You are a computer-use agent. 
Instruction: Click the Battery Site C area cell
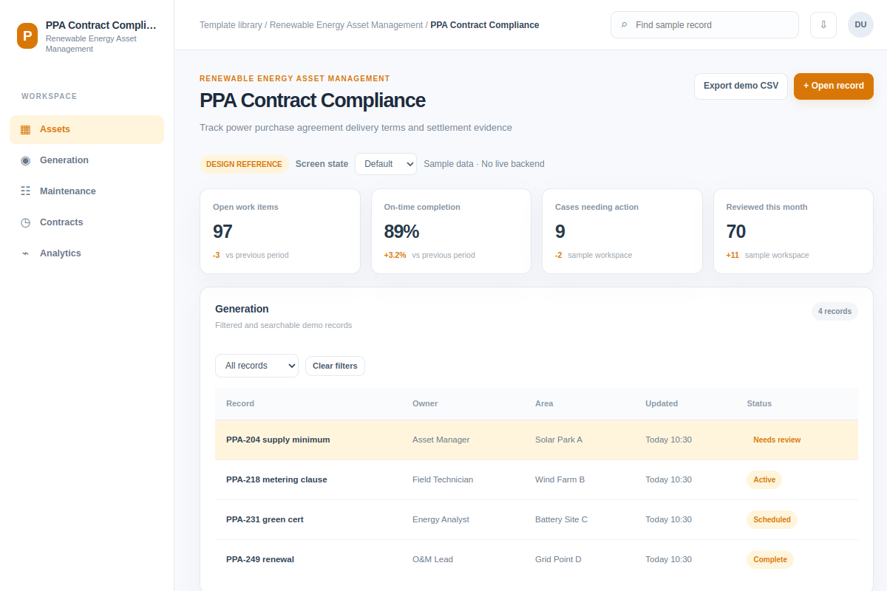pos(561,519)
